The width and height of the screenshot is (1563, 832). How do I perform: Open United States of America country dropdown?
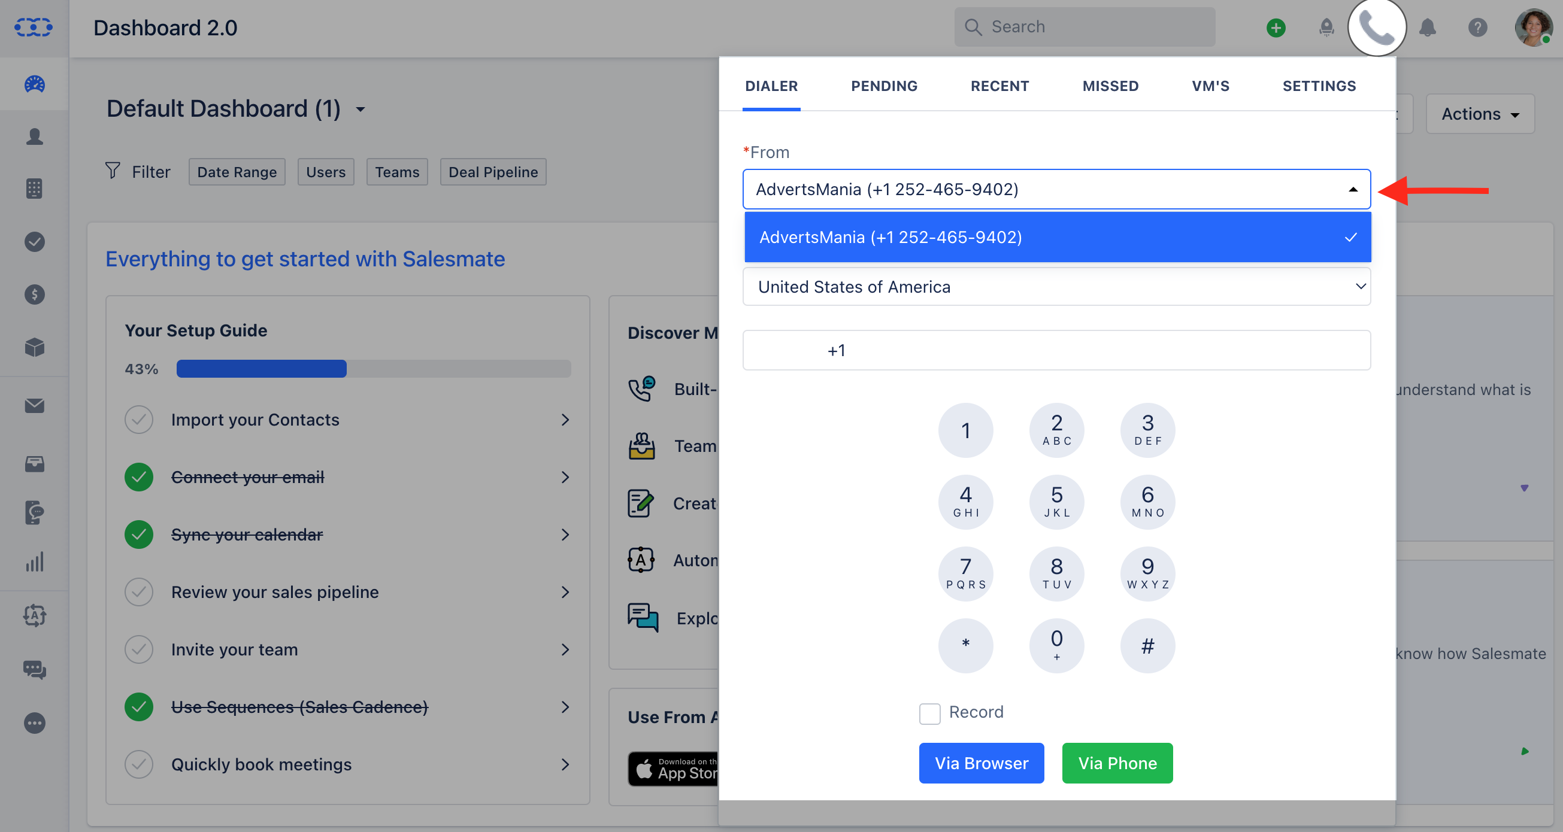point(1056,287)
